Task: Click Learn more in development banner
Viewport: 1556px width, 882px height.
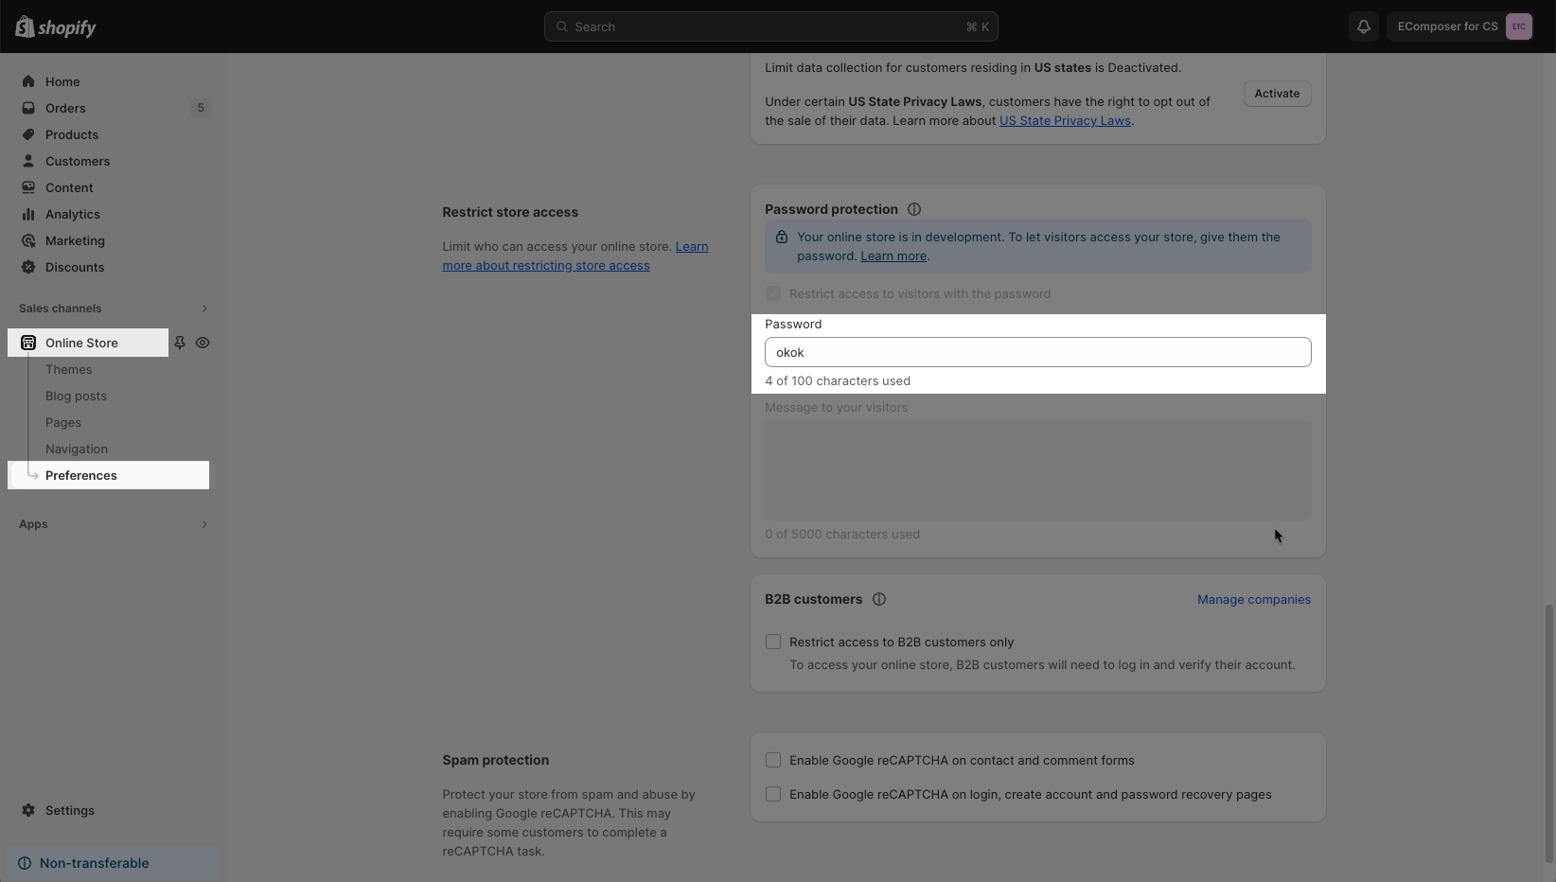Action: tap(893, 256)
